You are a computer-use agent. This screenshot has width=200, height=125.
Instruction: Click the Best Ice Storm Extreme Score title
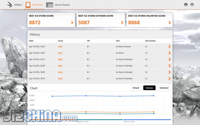coord(96,16)
